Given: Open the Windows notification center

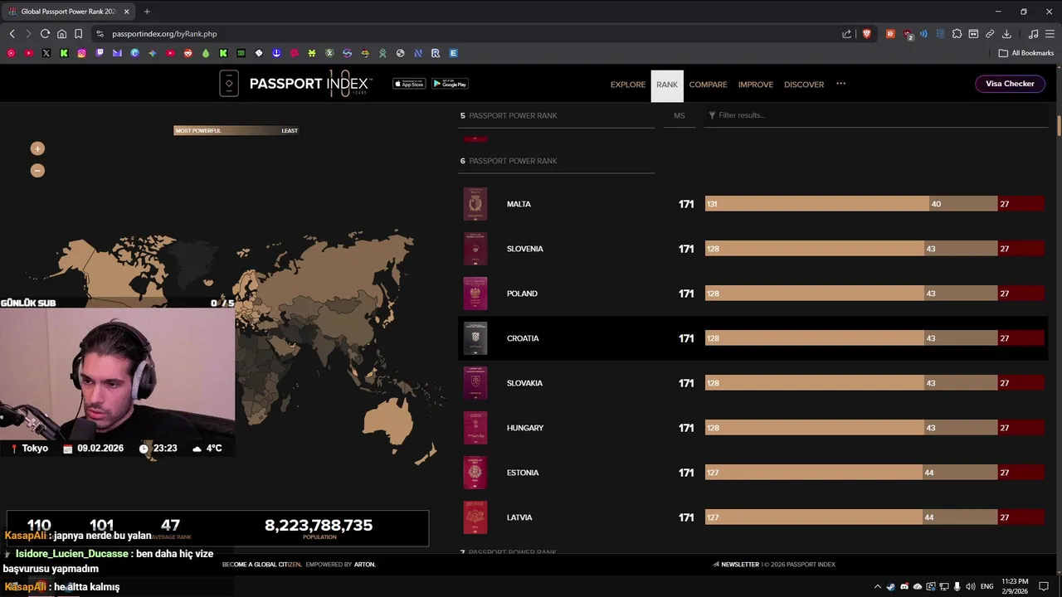Looking at the screenshot, I should [1044, 586].
